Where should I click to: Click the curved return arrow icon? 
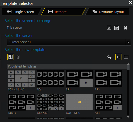coord(110,57)
